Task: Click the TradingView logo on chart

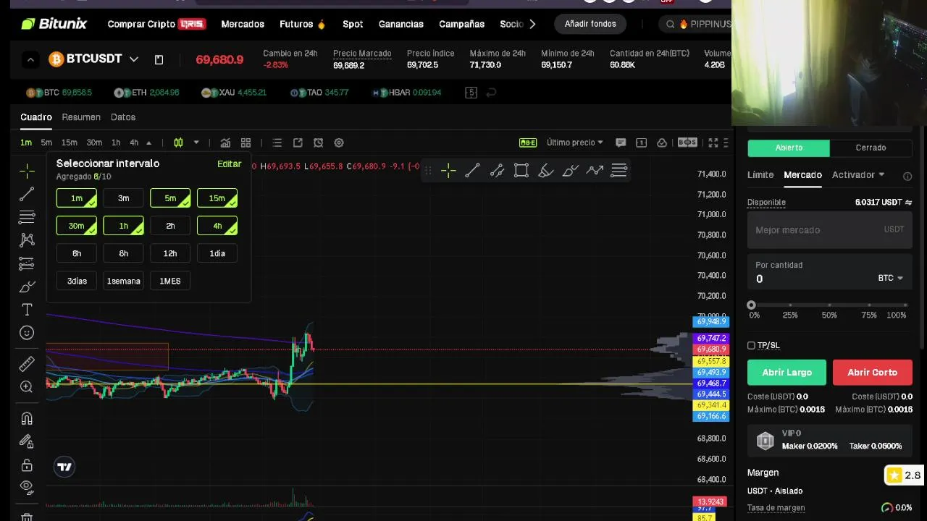Action: [x=64, y=467]
